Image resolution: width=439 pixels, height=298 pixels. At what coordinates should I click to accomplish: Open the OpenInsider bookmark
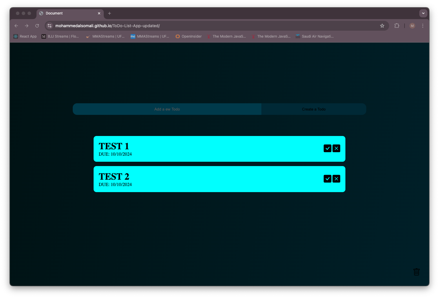(189, 36)
